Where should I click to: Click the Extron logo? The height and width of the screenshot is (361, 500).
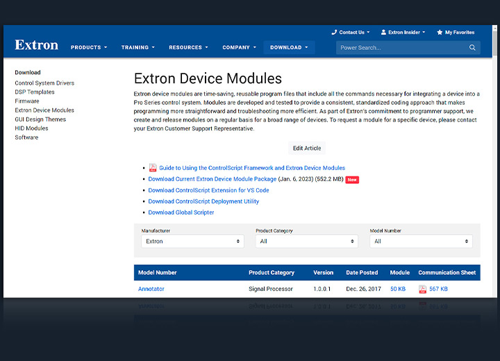click(x=36, y=45)
